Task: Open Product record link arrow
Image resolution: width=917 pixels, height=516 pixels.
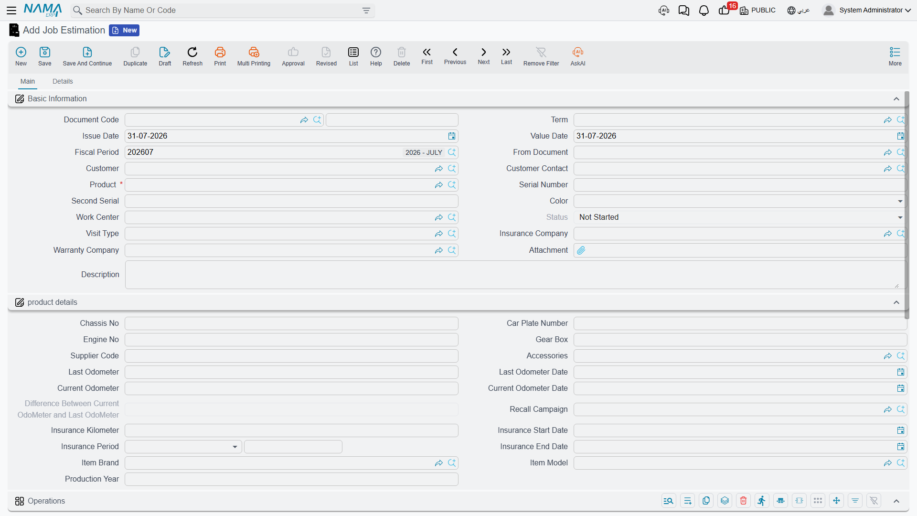Action: click(x=439, y=185)
